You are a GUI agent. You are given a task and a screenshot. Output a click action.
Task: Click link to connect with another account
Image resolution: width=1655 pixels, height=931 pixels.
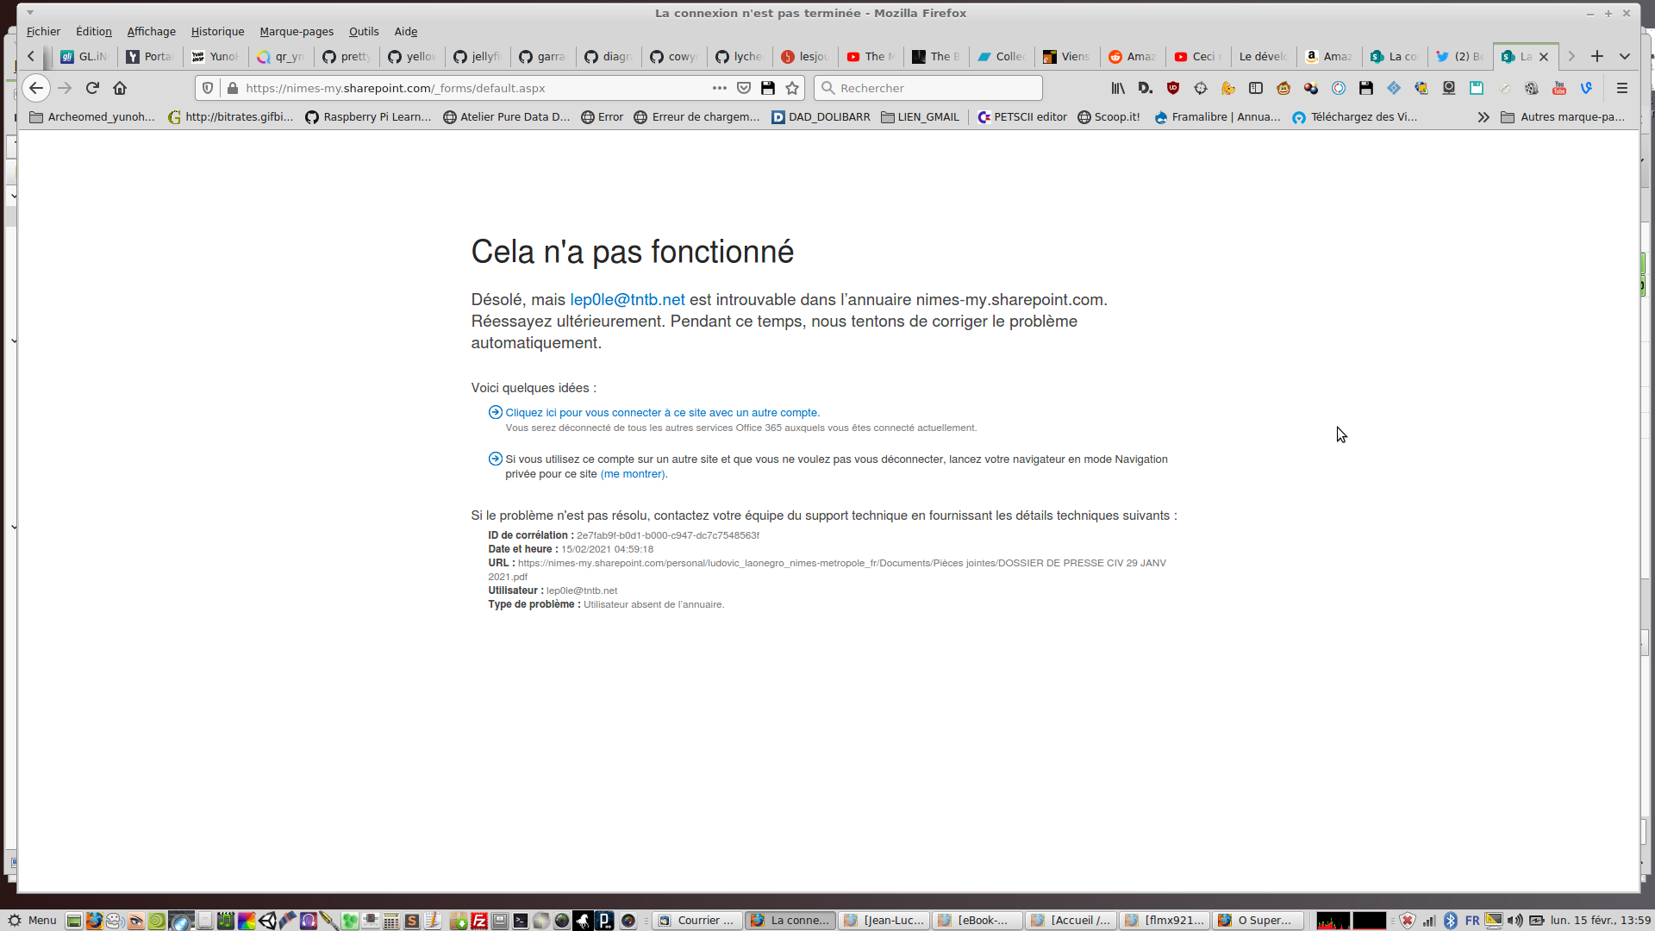click(662, 413)
